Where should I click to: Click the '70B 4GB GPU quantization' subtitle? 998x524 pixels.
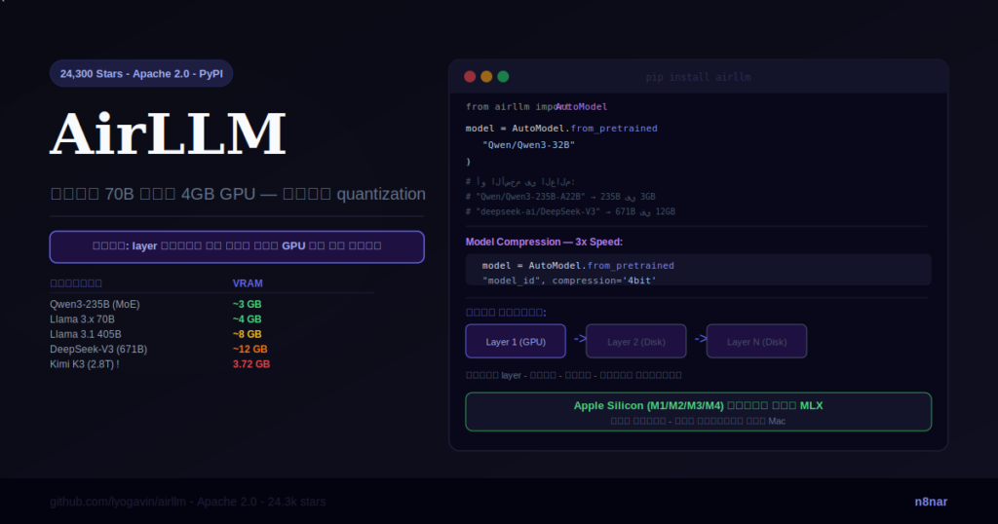[x=238, y=194]
